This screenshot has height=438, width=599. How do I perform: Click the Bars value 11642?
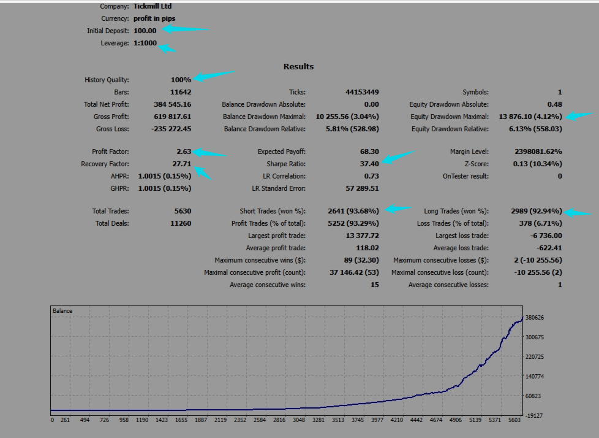181,92
